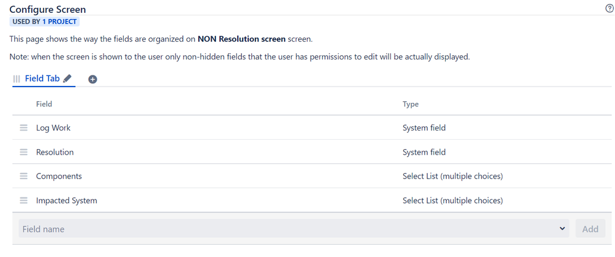The height and width of the screenshot is (257, 615).
Task: Select the Resolution field row
Action: [312, 152]
